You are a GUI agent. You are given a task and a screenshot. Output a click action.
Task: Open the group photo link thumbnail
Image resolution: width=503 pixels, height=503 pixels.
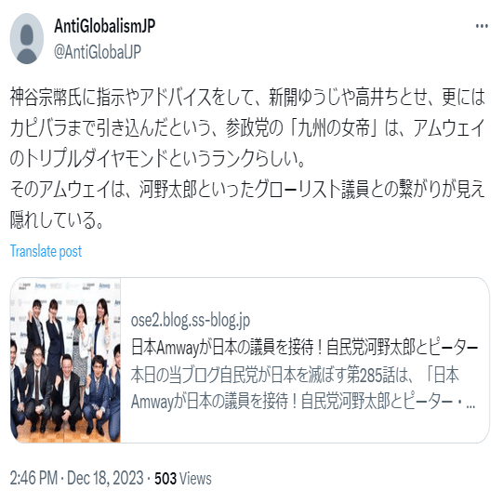coord(65,360)
